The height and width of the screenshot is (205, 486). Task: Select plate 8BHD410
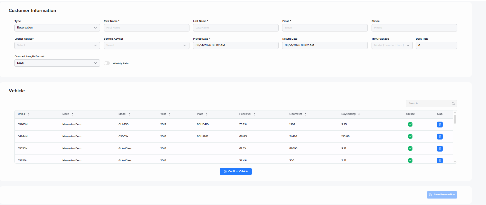click(x=203, y=124)
